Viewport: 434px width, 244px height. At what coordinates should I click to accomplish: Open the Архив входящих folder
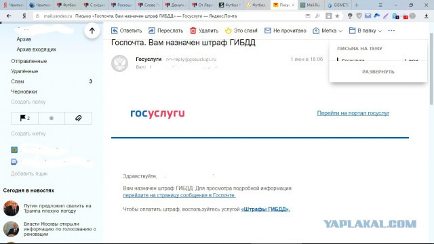pos(36,49)
